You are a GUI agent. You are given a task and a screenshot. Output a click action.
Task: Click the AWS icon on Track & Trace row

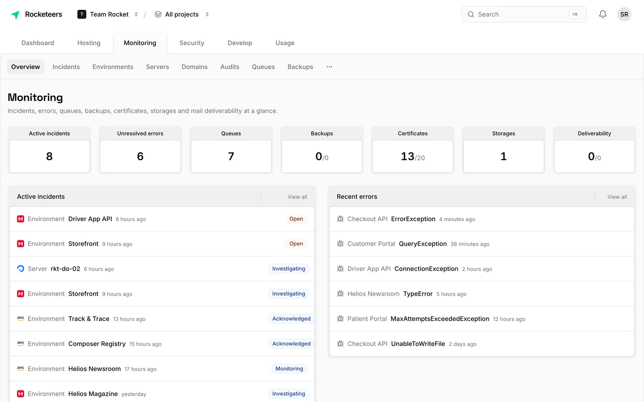pos(21,319)
